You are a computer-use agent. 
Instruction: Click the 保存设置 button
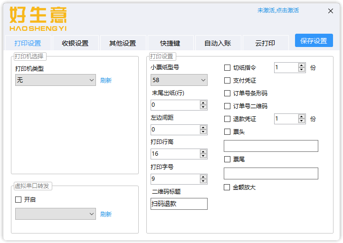click(x=314, y=41)
